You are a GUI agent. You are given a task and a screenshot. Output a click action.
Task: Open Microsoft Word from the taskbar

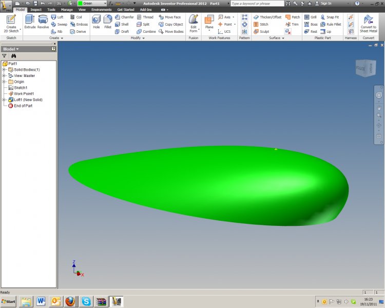tap(41, 301)
